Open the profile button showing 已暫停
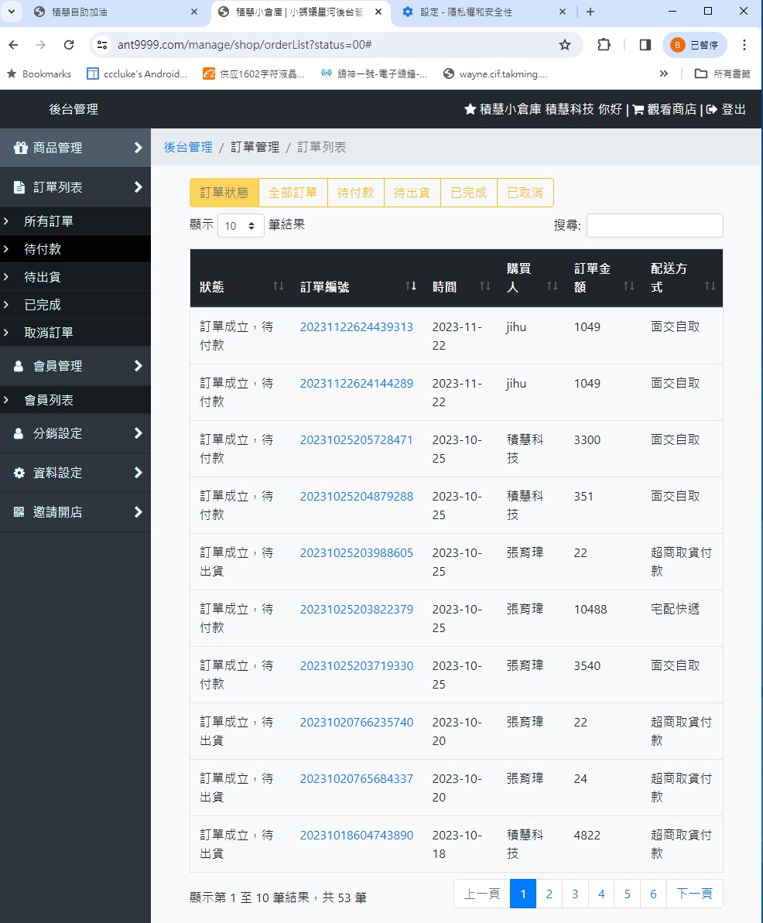This screenshot has width=763, height=923. click(x=695, y=45)
